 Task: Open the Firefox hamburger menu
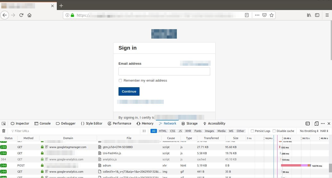(x=327, y=15)
